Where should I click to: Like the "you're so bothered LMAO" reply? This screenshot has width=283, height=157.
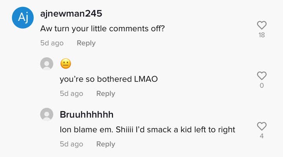[x=262, y=76]
